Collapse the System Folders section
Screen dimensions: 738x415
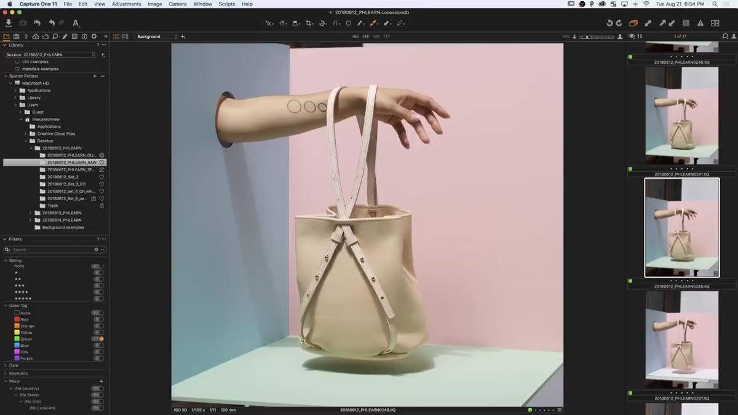click(6, 76)
